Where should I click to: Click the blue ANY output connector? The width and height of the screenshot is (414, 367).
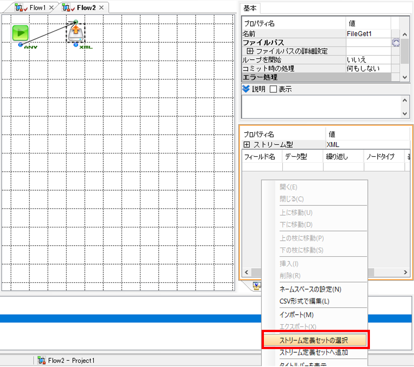(x=20, y=45)
